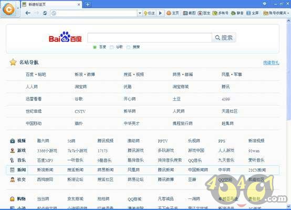Click the forward navigation arrow
This screenshot has height=210, width=291.
tap(37, 13)
